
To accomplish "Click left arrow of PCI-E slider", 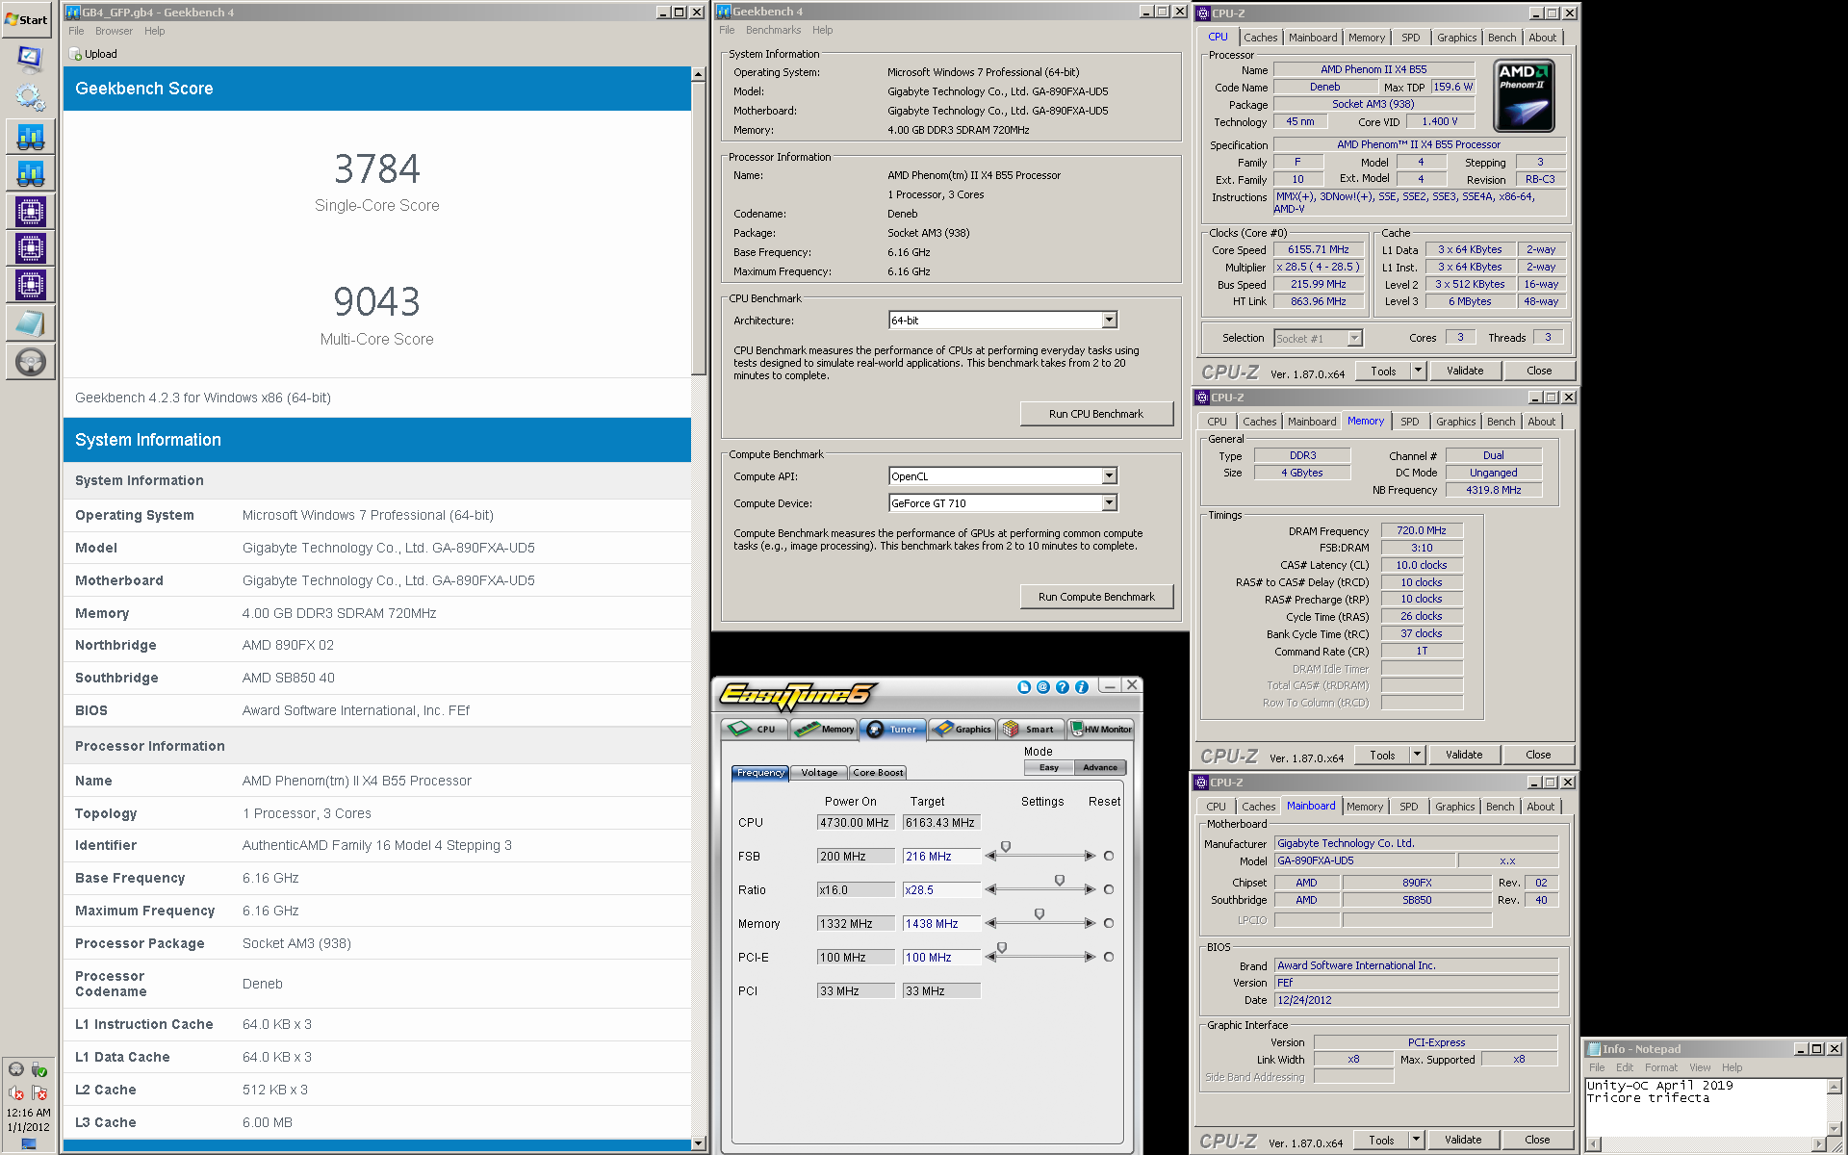I will coord(990,957).
